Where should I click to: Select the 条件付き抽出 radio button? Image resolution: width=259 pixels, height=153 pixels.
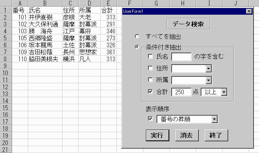(x=137, y=47)
